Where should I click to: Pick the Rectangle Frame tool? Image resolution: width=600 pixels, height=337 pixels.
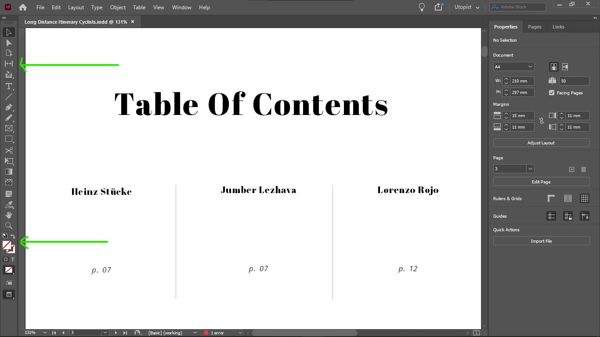[x=9, y=128]
